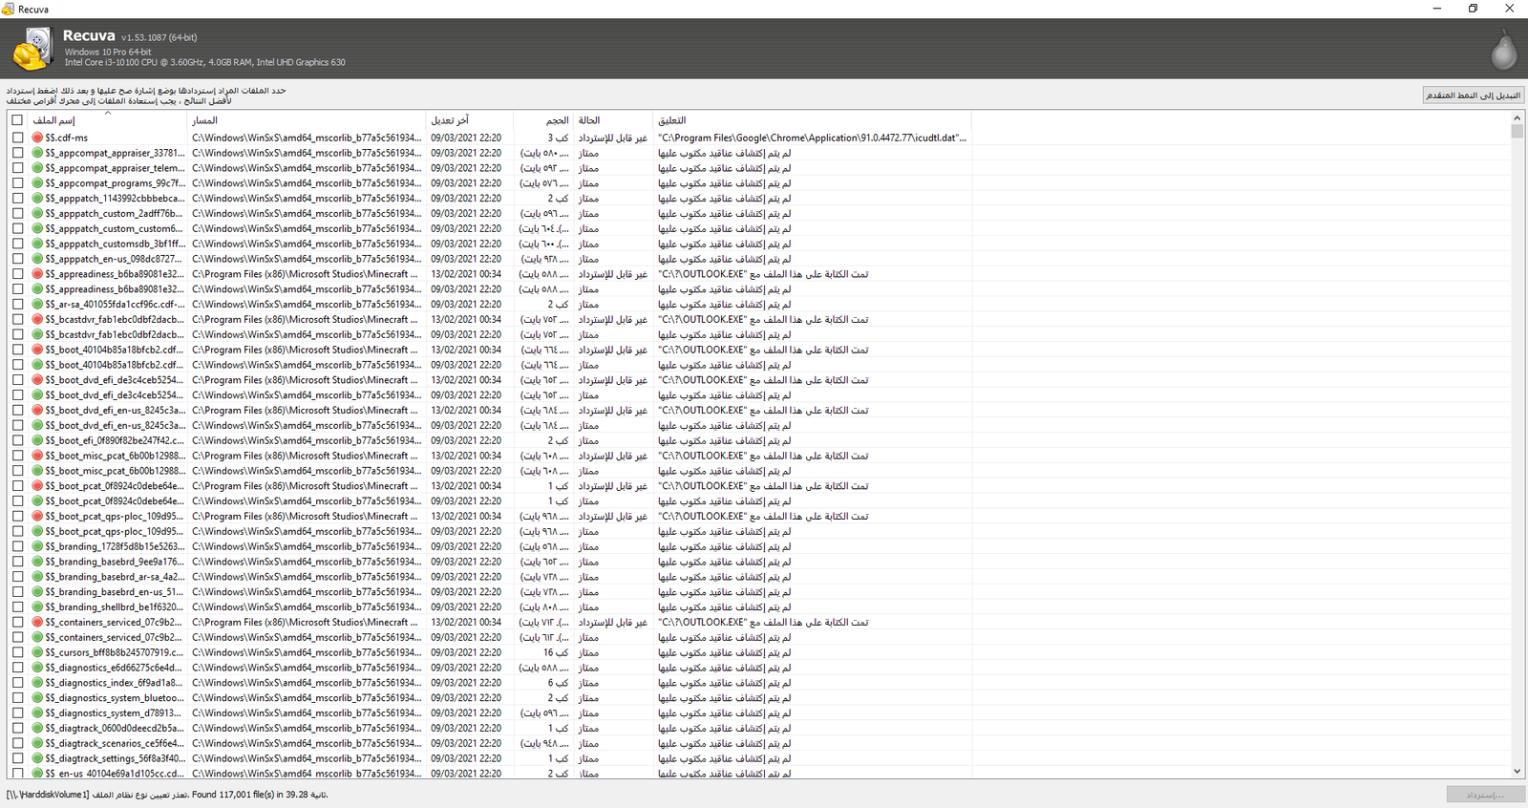Image resolution: width=1528 pixels, height=808 pixels.
Task: Click the scrollbar down arrow of file list
Action: 1517,772
